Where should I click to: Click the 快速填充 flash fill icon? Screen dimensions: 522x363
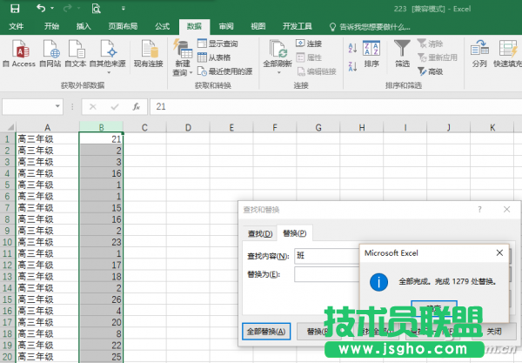pos(507,52)
